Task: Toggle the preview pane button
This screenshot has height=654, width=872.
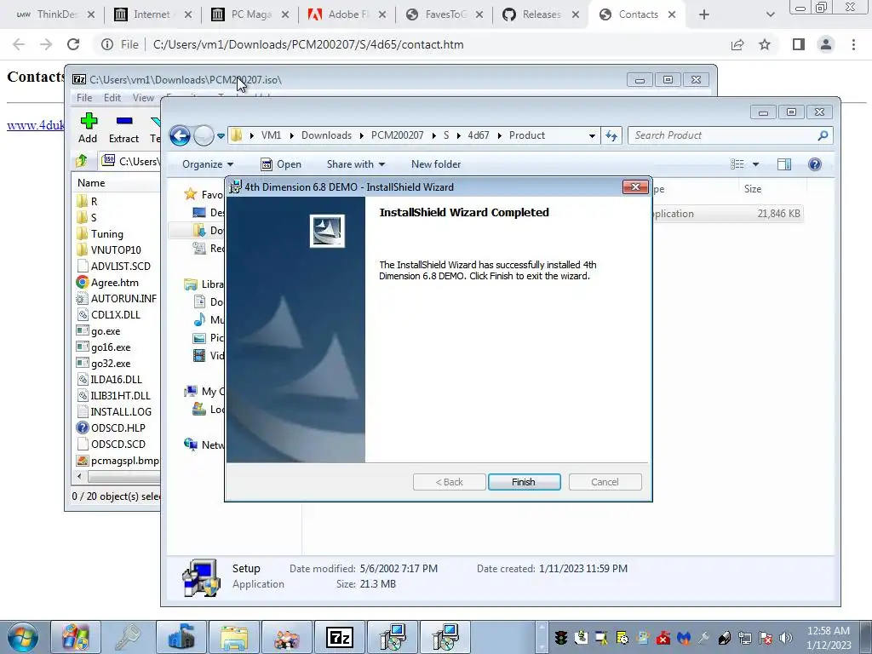Action: pos(784,164)
